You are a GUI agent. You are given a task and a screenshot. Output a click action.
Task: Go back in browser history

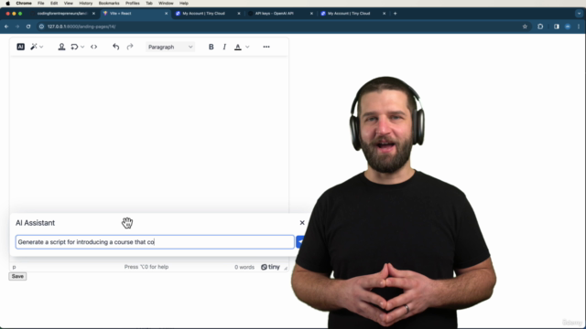6,27
